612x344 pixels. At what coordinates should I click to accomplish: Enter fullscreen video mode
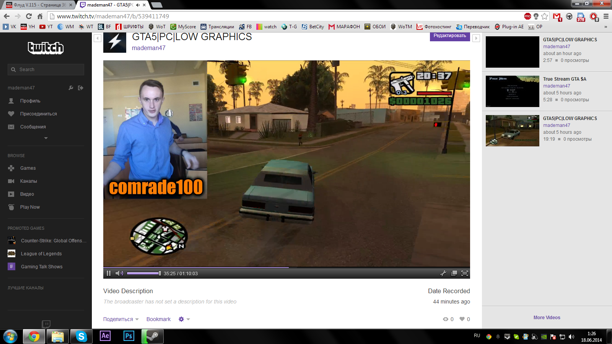pyautogui.click(x=465, y=273)
